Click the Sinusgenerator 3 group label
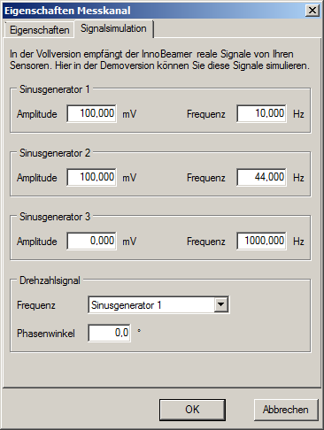This screenshot has height=430, width=324. [55, 217]
